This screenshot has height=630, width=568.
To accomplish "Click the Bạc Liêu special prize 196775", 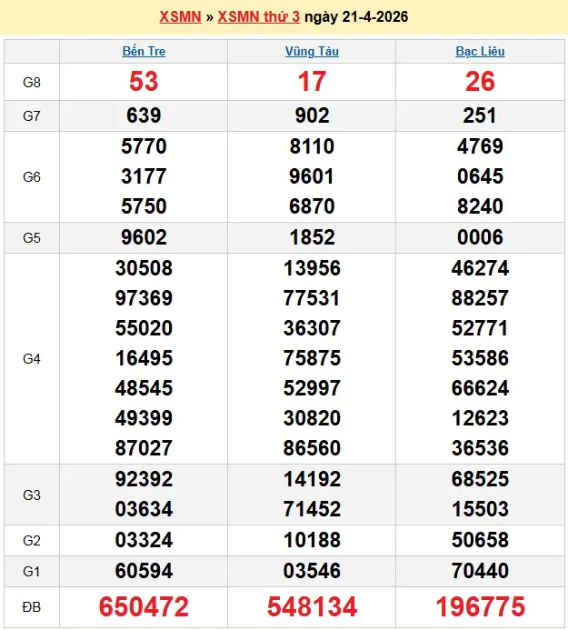I will click(x=480, y=606).
